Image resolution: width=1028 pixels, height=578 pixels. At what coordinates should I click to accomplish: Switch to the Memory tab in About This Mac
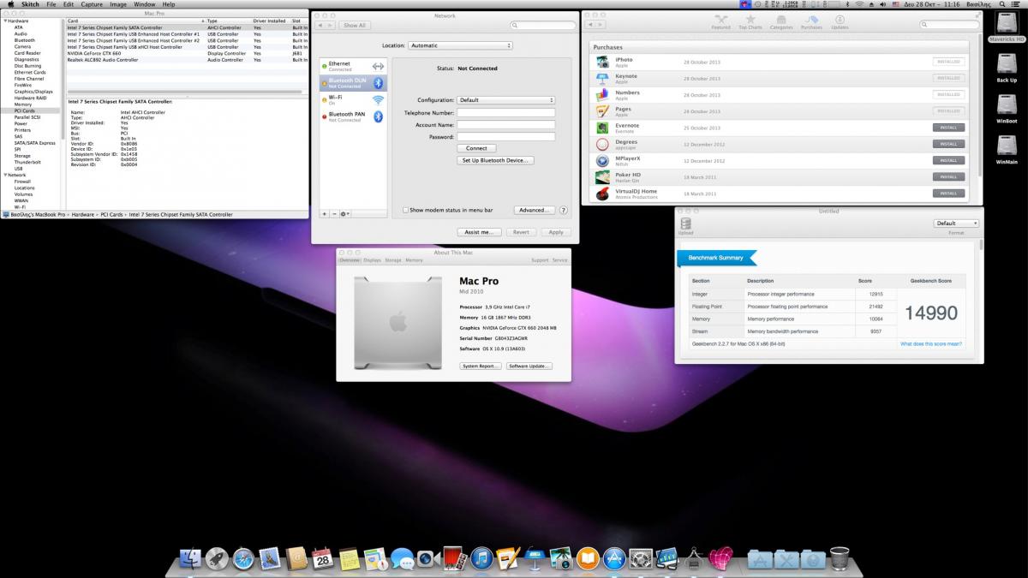[414, 259]
